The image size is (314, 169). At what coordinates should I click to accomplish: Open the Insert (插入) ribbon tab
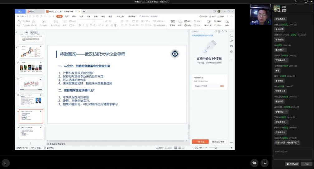[x=67, y=16]
